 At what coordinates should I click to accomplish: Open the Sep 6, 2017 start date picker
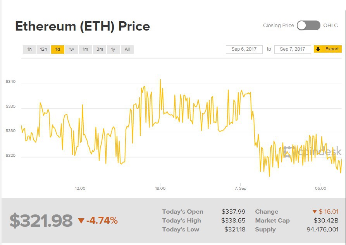click(x=244, y=49)
